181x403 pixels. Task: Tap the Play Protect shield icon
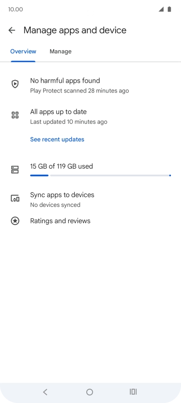15,84
